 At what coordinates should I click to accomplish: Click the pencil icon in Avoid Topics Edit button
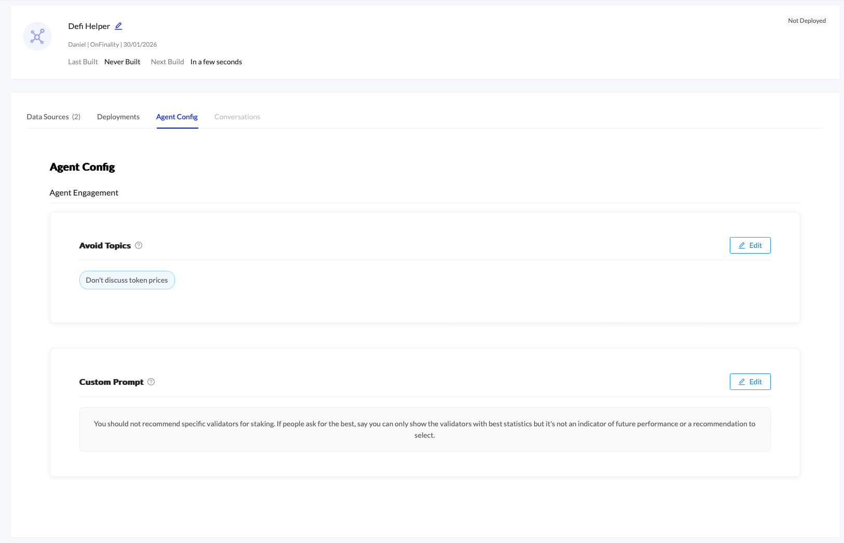coord(742,245)
